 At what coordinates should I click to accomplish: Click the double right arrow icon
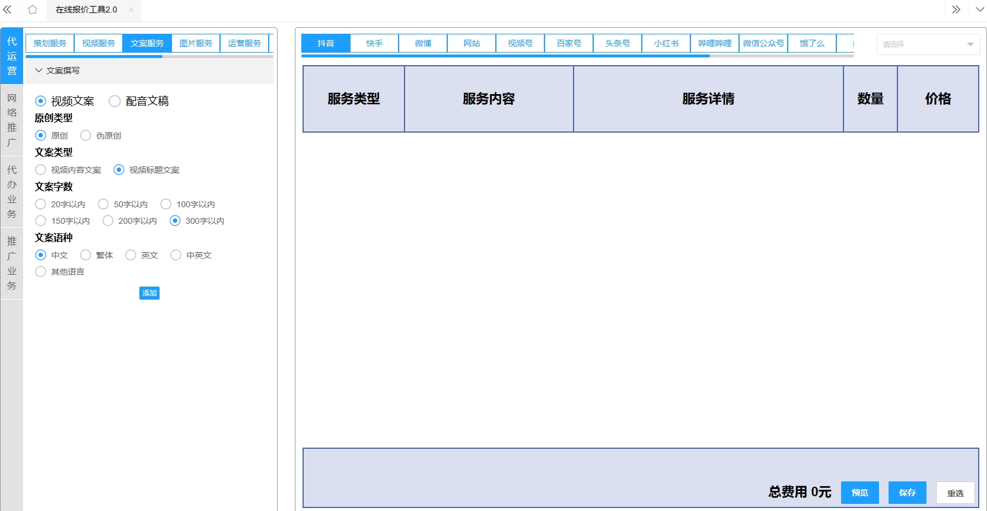pyautogui.click(x=956, y=9)
